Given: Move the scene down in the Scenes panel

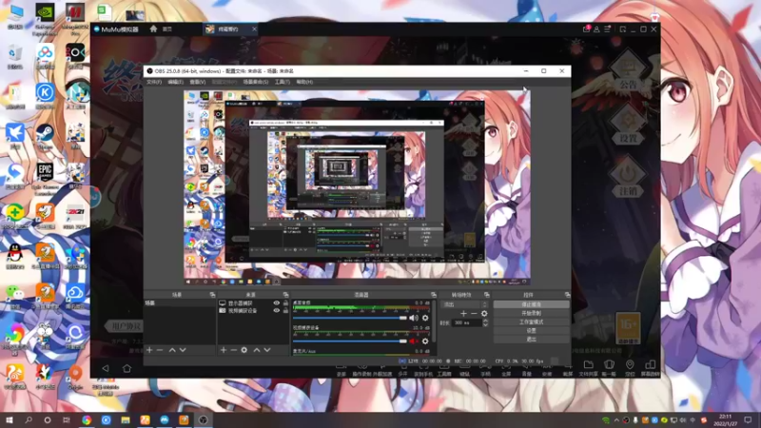Looking at the screenshot, I should click(x=183, y=350).
